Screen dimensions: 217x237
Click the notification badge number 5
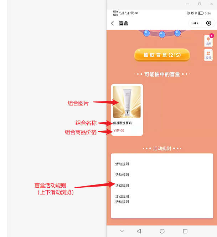point(212,36)
